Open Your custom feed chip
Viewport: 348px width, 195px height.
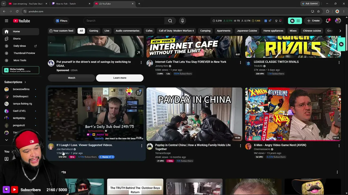coord(61,31)
